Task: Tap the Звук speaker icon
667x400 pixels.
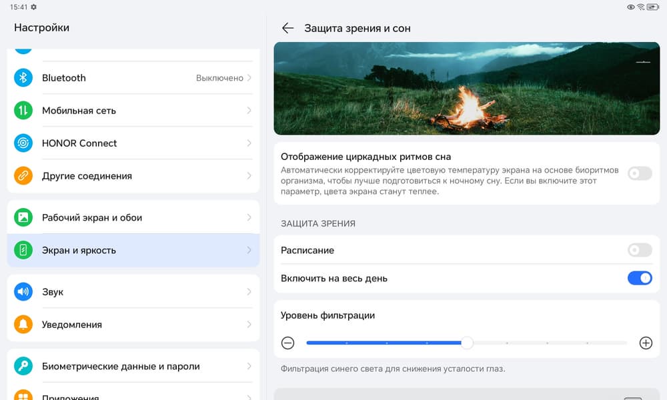Action: click(23, 292)
